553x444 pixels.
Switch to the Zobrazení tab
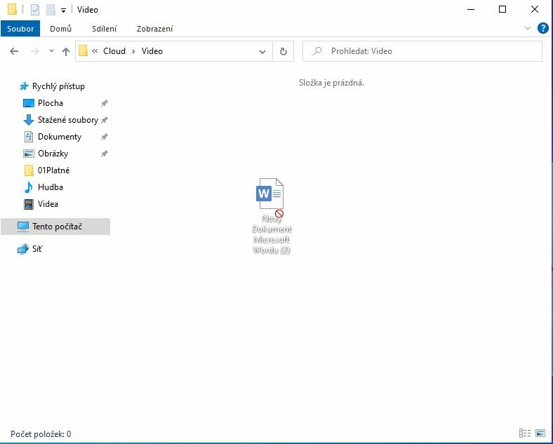coord(154,29)
